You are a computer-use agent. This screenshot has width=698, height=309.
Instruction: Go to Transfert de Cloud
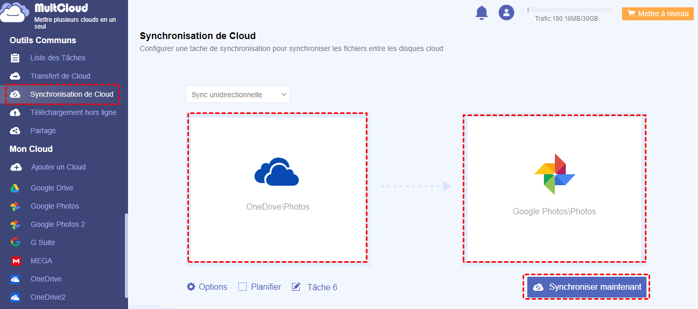tap(60, 76)
